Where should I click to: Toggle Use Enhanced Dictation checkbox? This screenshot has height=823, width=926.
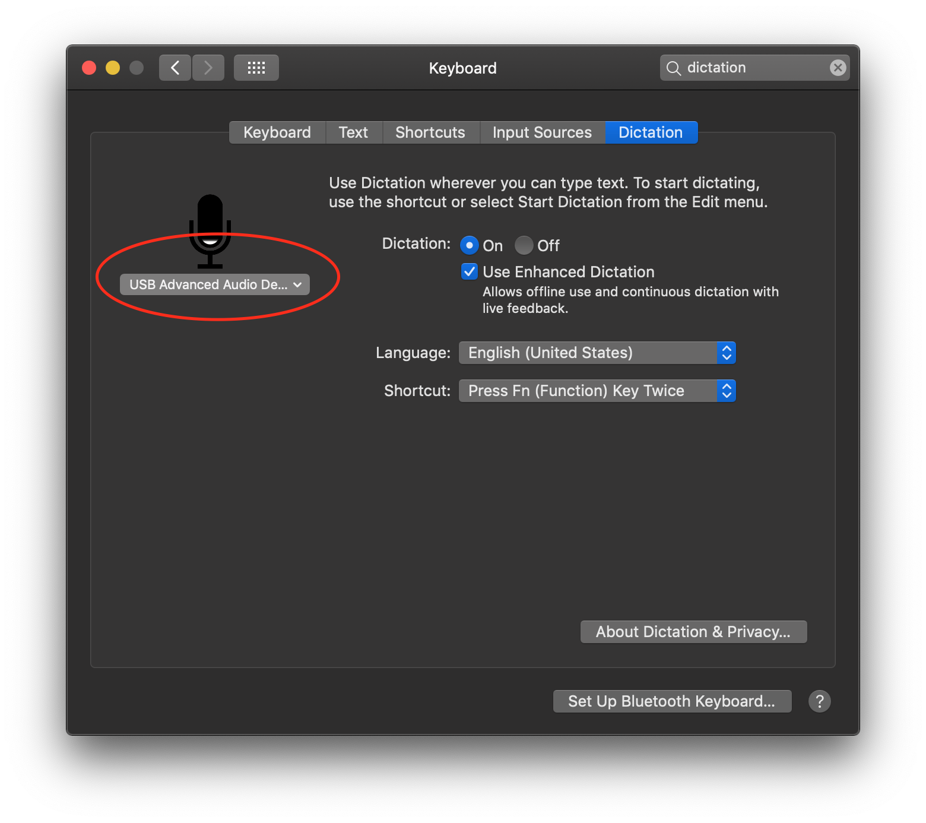pyautogui.click(x=470, y=271)
